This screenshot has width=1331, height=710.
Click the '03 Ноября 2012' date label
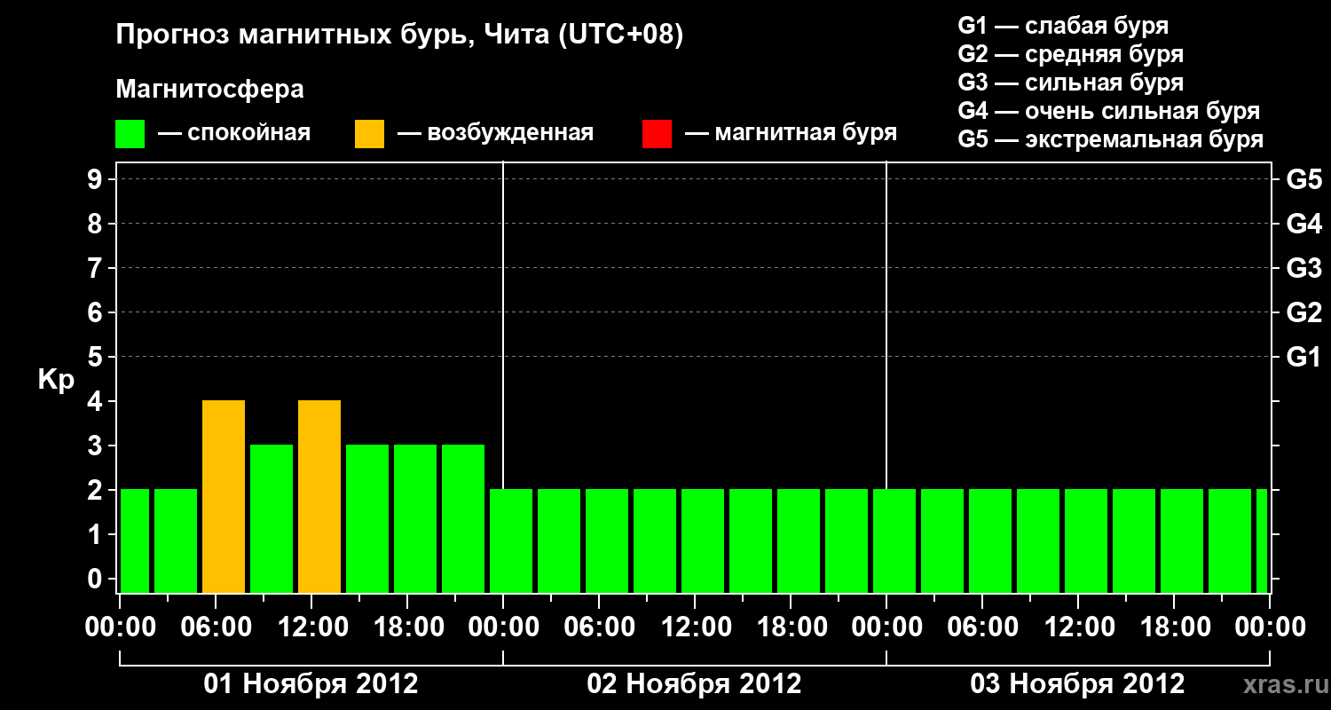click(x=1078, y=684)
